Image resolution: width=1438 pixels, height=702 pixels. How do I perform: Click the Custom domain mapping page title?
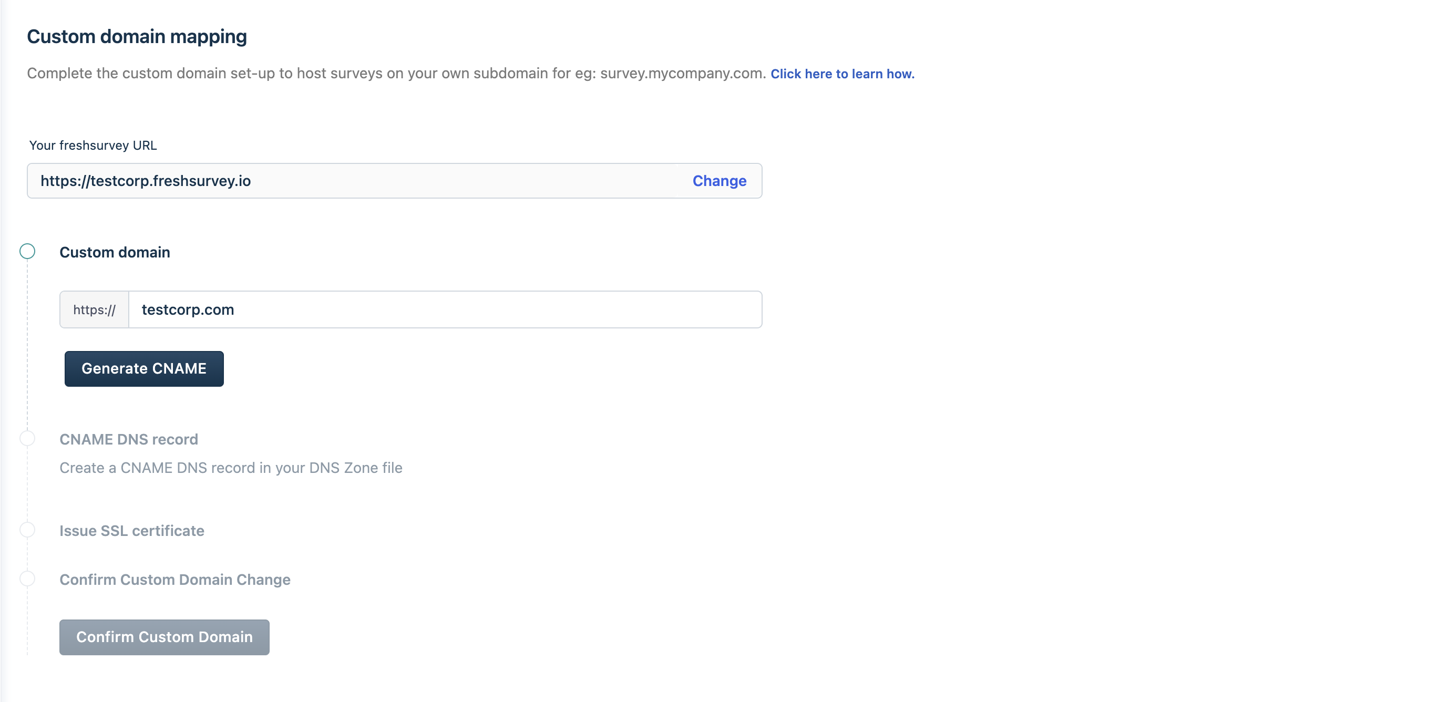pos(137,37)
